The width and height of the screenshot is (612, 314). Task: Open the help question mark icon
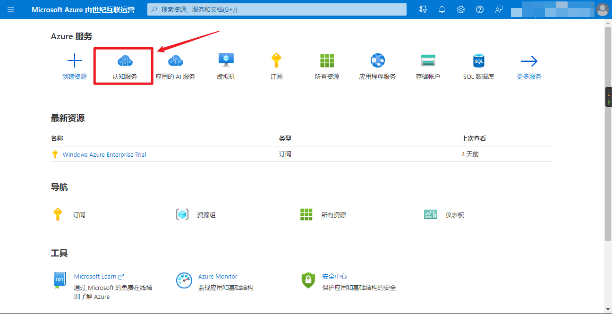click(x=480, y=9)
